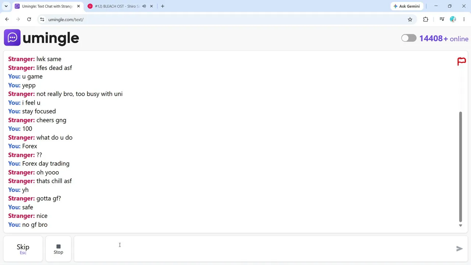This screenshot has width=471, height=265.
Task: Open the media control icon in toolbar
Action: point(442,20)
